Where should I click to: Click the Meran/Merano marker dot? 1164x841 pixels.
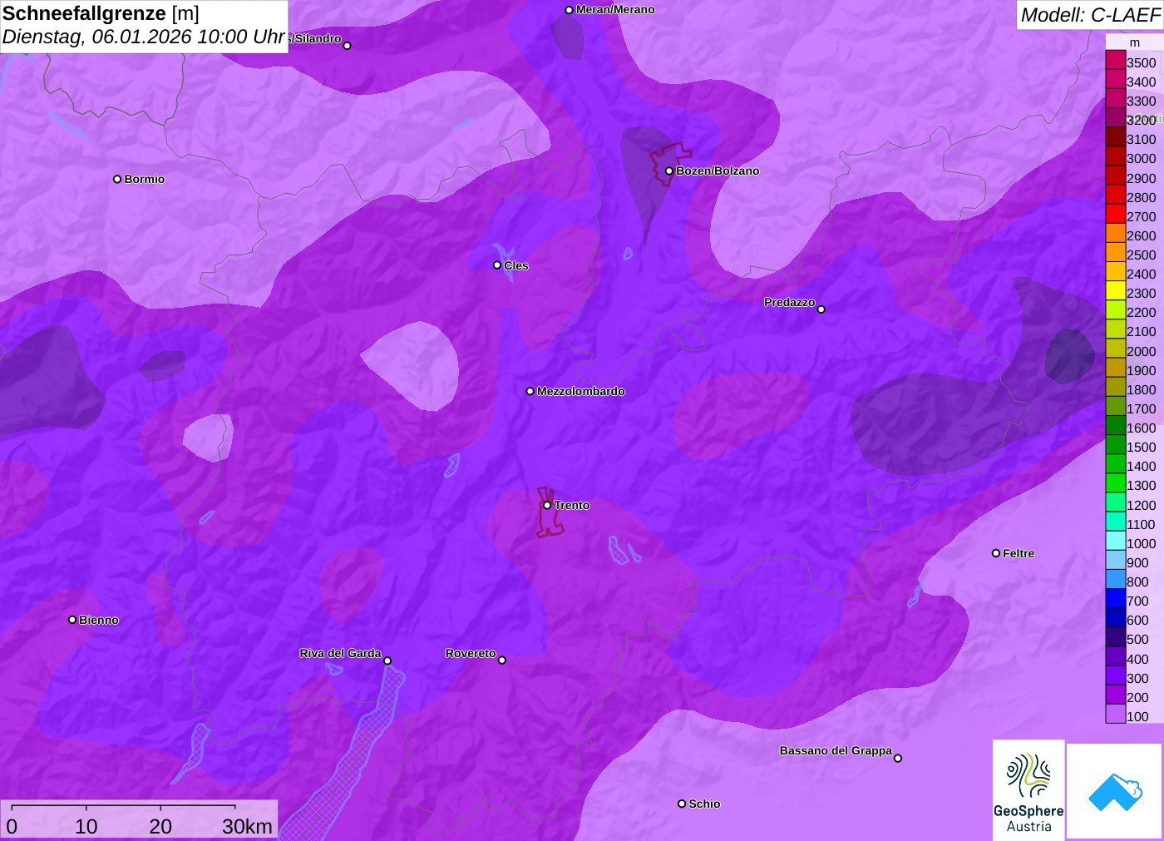click(x=569, y=10)
